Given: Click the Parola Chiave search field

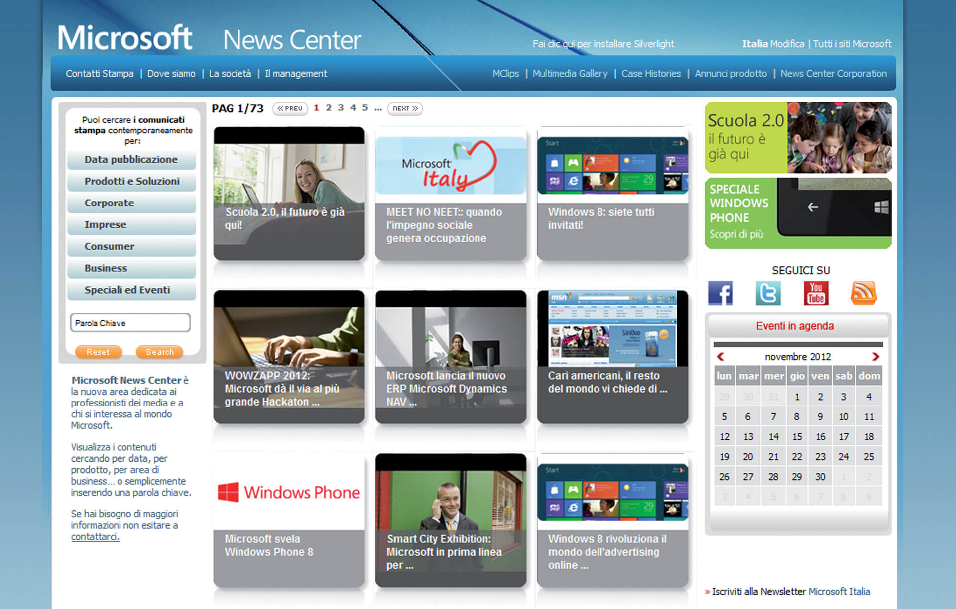Looking at the screenshot, I should coord(130,323).
